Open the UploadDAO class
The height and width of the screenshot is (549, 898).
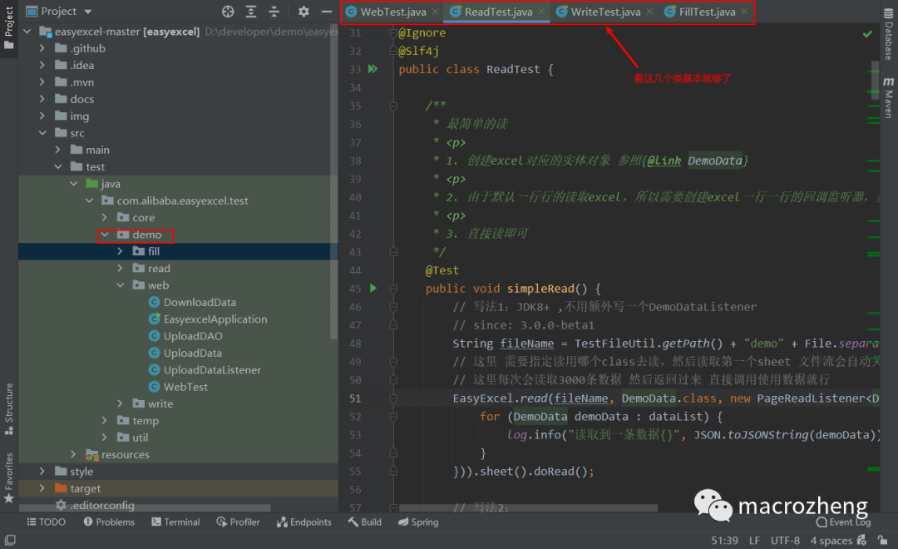(193, 336)
